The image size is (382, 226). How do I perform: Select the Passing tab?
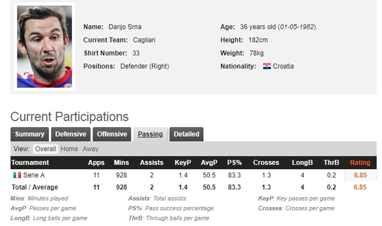point(150,134)
